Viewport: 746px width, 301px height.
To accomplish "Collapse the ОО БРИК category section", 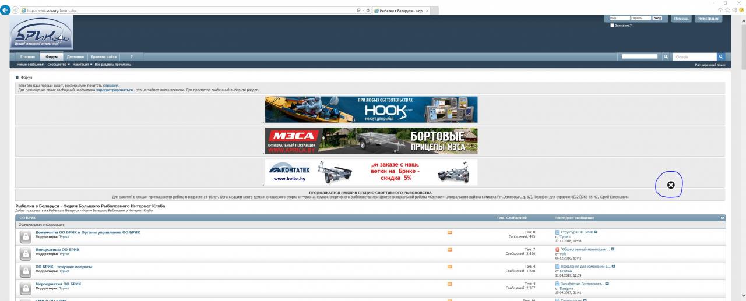I will pos(723,218).
